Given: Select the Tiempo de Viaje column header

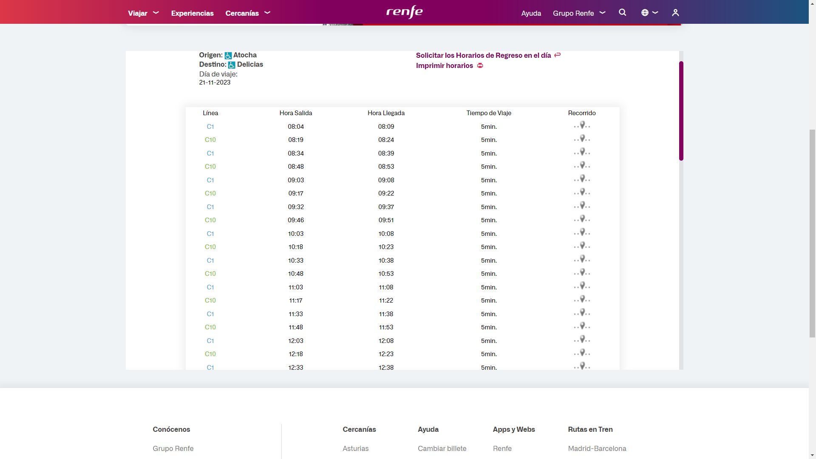Looking at the screenshot, I should tap(489, 113).
